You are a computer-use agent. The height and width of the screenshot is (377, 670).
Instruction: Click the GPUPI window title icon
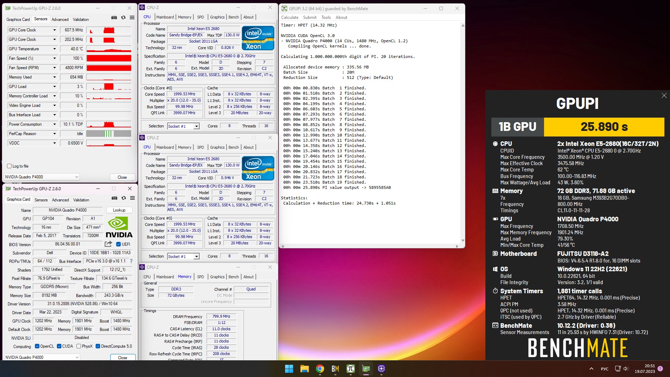[284, 8]
